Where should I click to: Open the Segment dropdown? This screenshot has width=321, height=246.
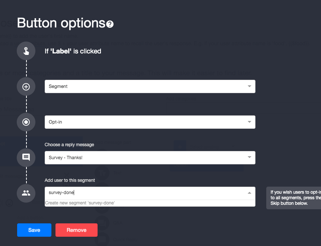pos(150,86)
